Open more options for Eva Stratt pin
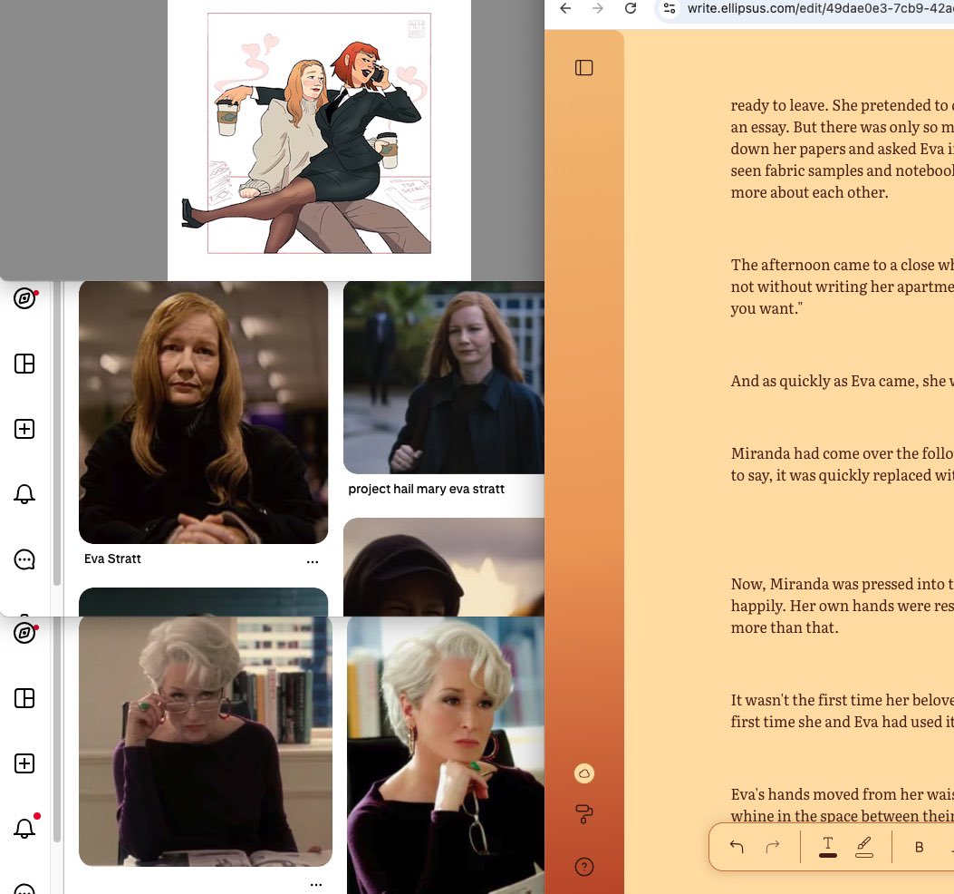 coord(313,561)
